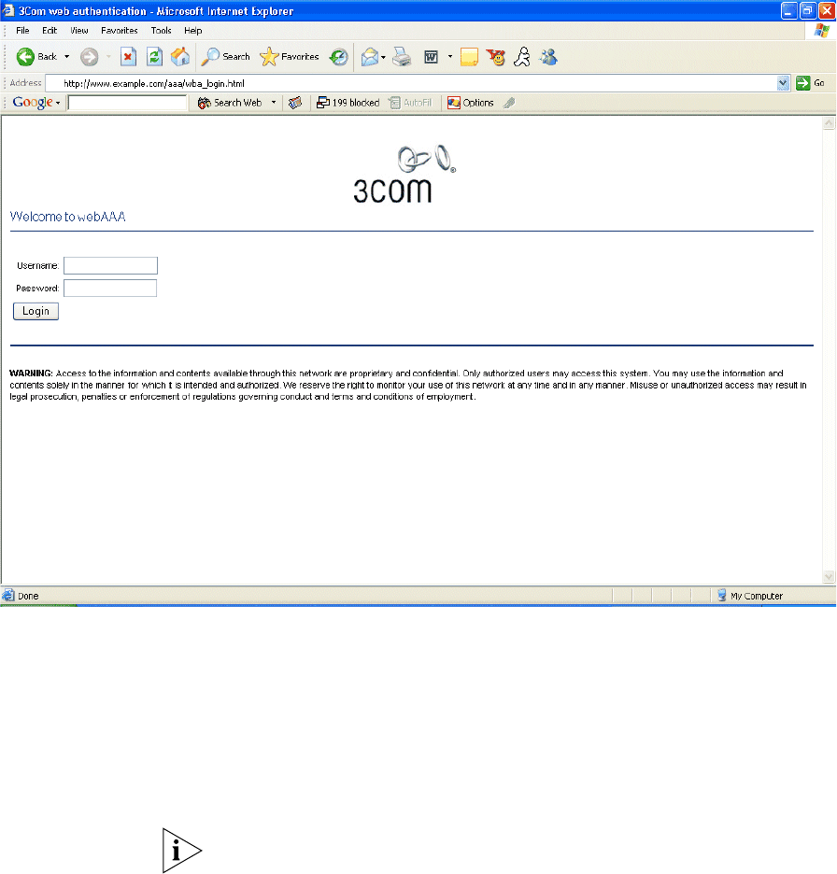837x874 pixels.
Task: Click the Google toolbar news icon
Action: click(x=295, y=103)
